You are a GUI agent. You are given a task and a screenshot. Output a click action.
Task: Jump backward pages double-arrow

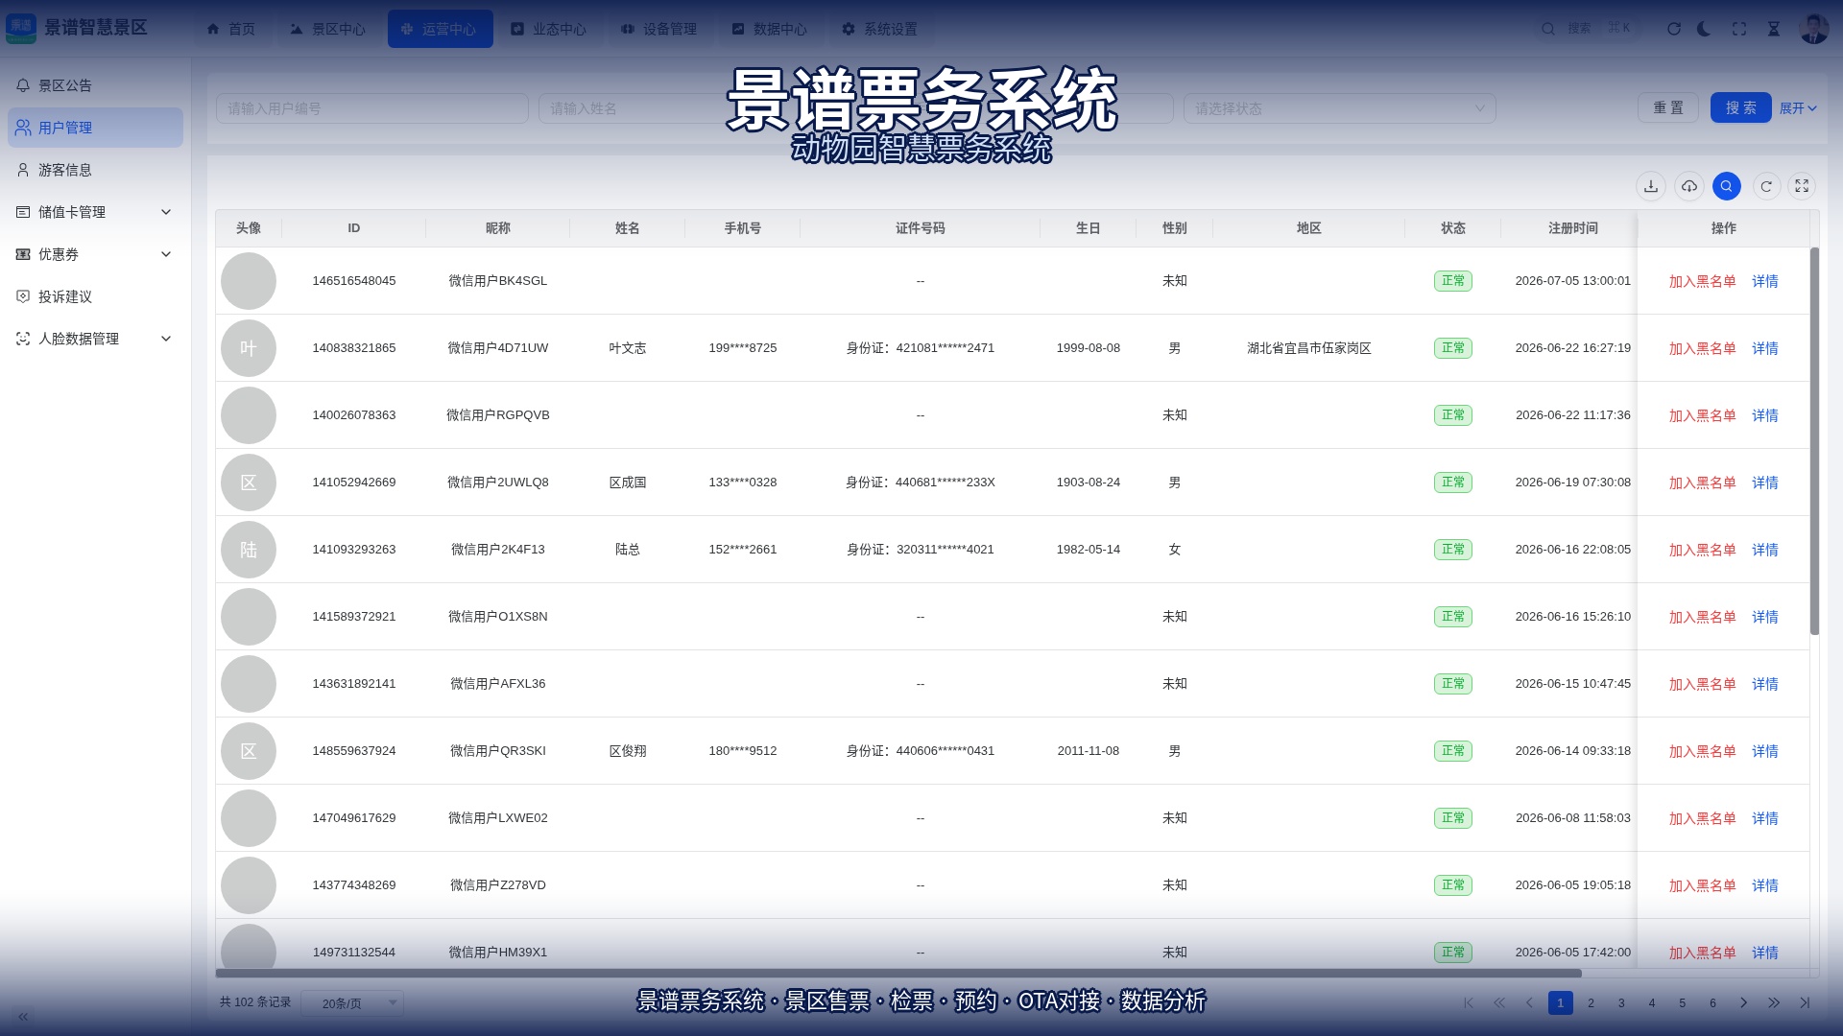(x=1499, y=1003)
